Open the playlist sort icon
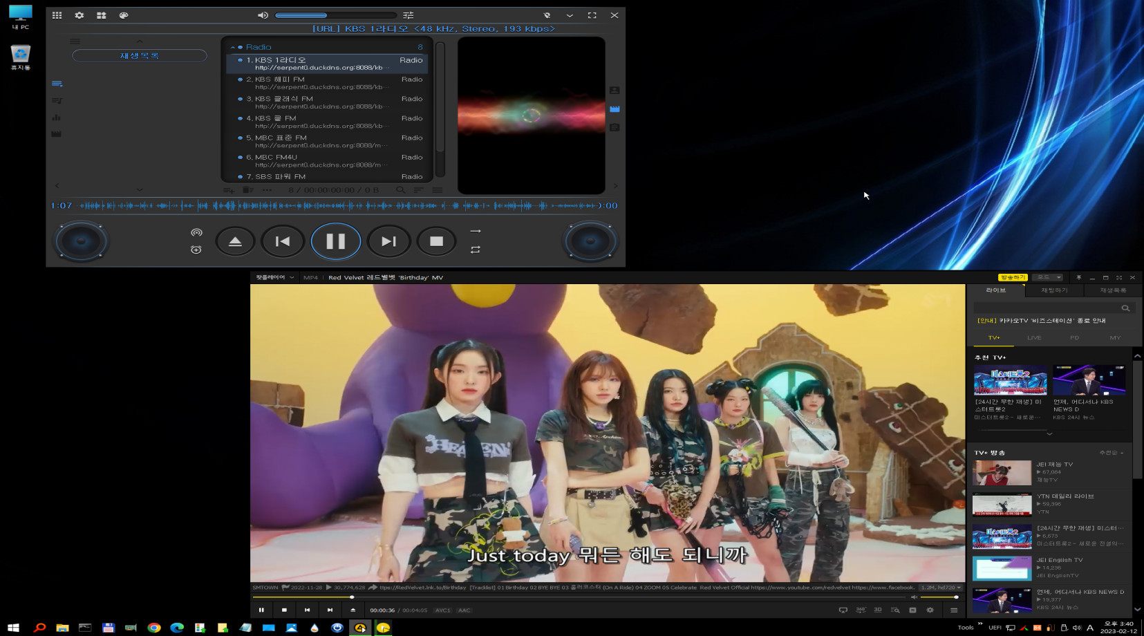This screenshot has width=1144, height=636. click(418, 190)
